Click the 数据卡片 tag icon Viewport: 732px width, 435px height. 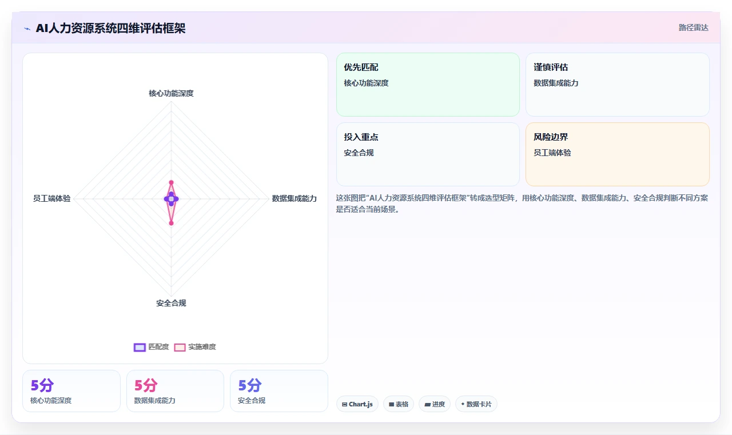(x=463, y=404)
